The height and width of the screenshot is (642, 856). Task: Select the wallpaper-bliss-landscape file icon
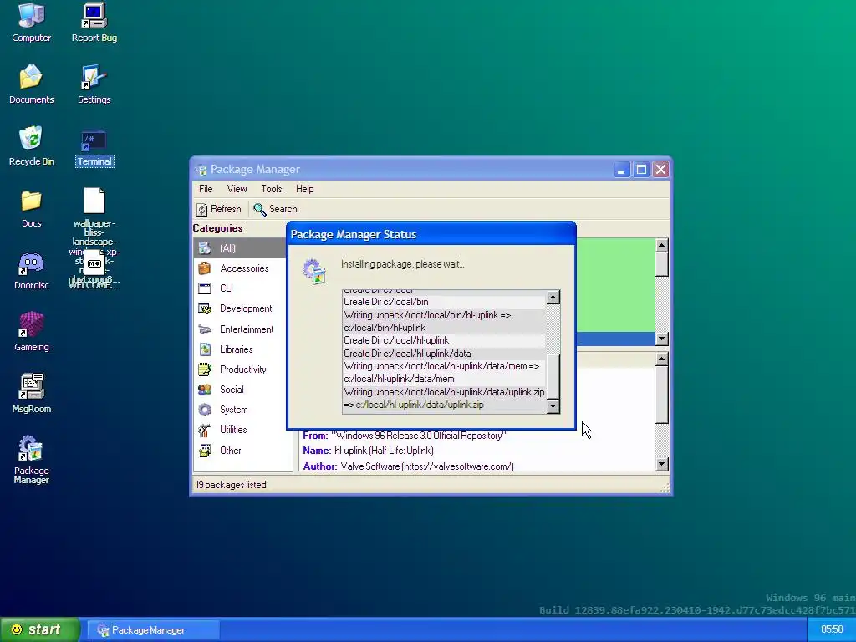click(x=94, y=201)
